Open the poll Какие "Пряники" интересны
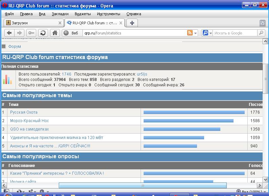Viewport: 269px width, 196px height. (x=57, y=173)
